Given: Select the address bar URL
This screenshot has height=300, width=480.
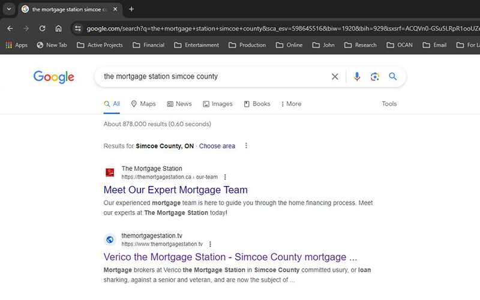Looking at the screenshot, I should tap(283, 28).
